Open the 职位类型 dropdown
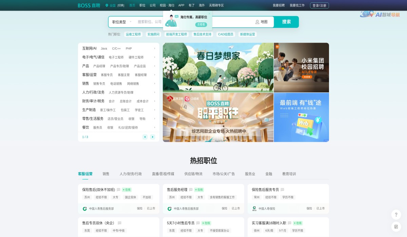Image resolution: width=407 pixels, height=237 pixels. (120, 22)
